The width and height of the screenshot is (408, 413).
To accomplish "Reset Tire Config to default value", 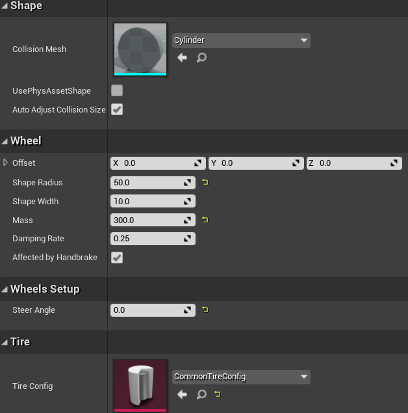I will point(217,394).
